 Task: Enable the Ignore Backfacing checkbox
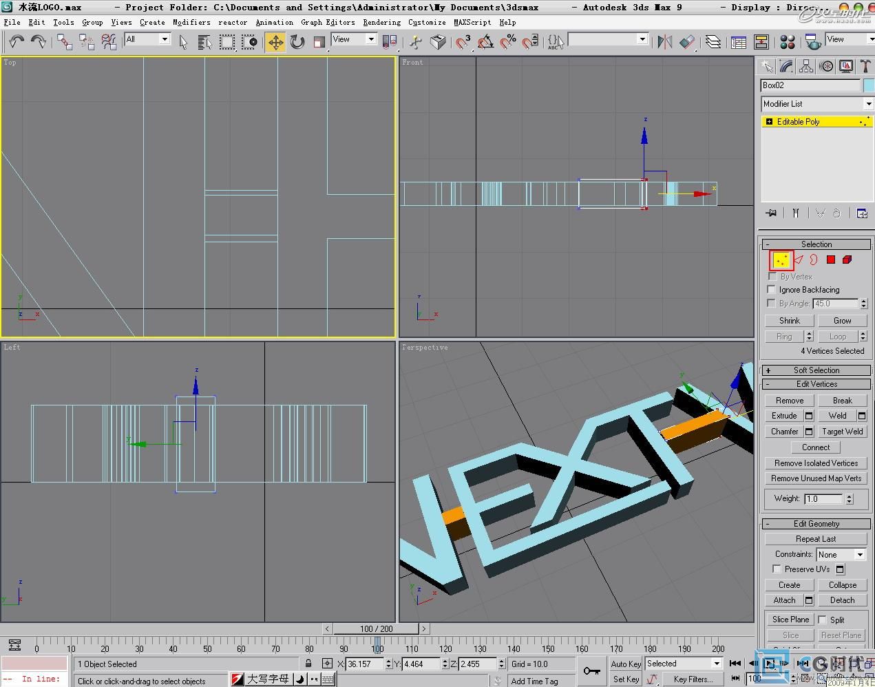point(772,290)
